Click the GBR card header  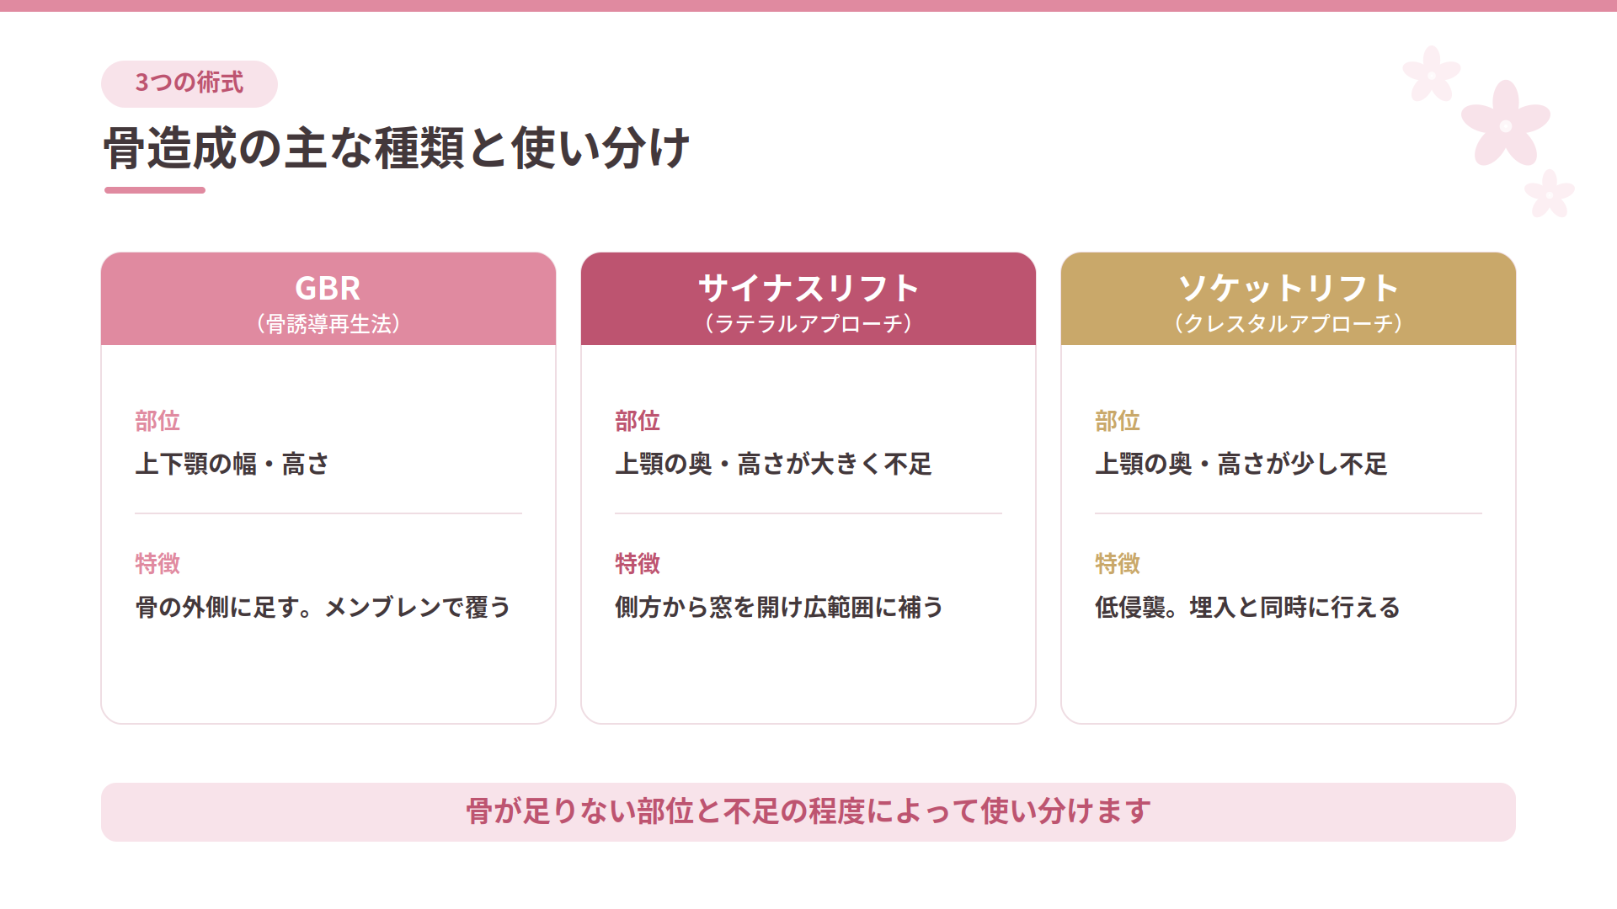point(328,299)
